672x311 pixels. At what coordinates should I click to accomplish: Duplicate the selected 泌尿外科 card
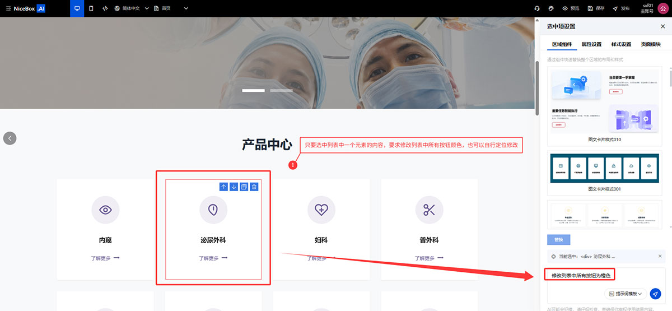[244, 187]
